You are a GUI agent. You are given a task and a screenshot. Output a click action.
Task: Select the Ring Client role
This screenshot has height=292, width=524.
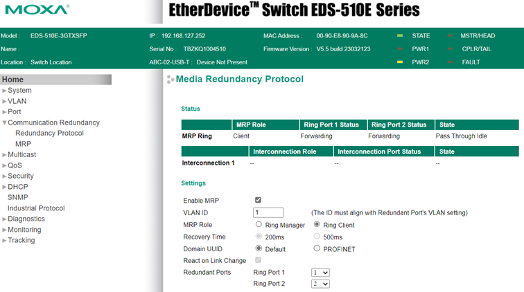[x=317, y=224]
